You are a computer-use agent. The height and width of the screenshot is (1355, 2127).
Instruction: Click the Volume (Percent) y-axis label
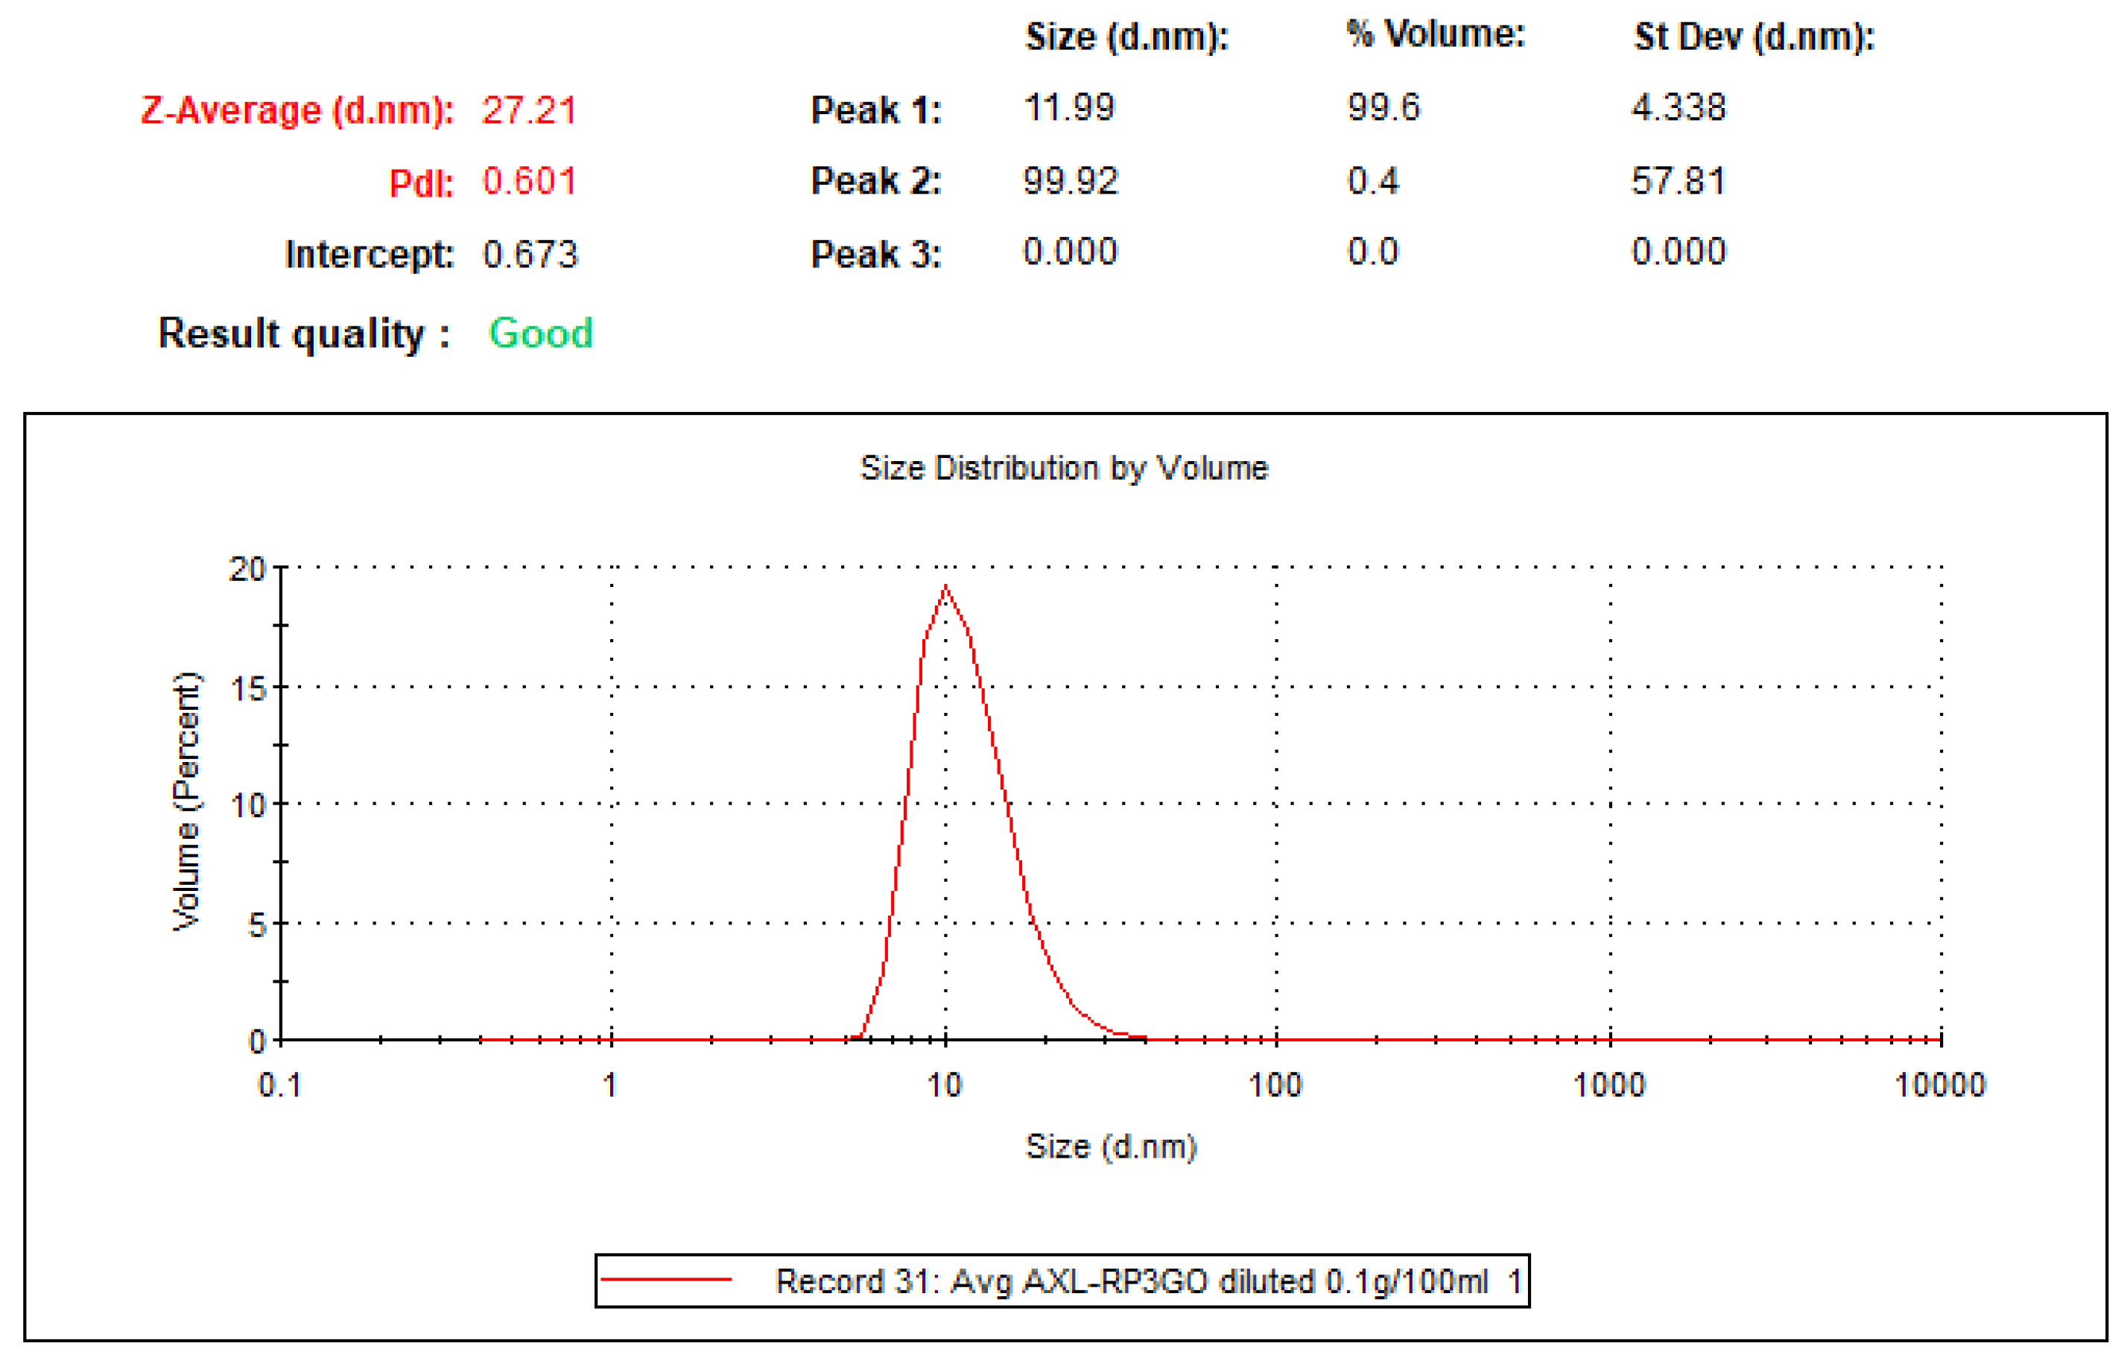click(186, 802)
